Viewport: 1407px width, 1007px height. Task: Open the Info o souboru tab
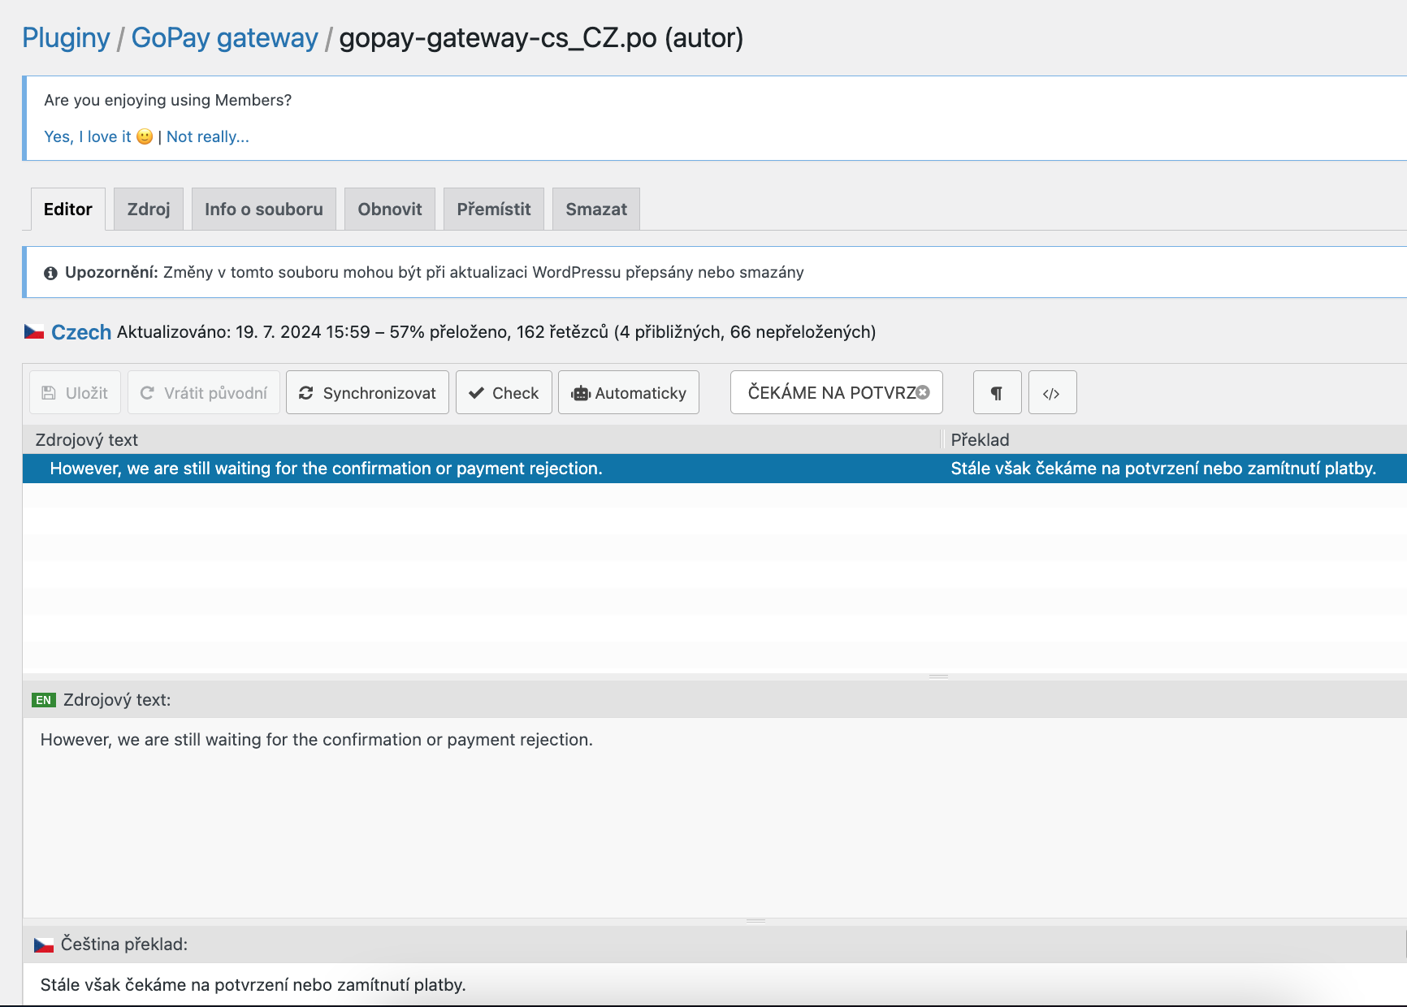coord(264,210)
